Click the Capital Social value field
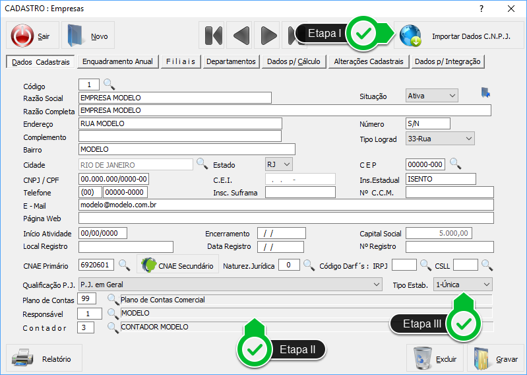The height and width of the screenshot is (375, 527). [439, 233]
